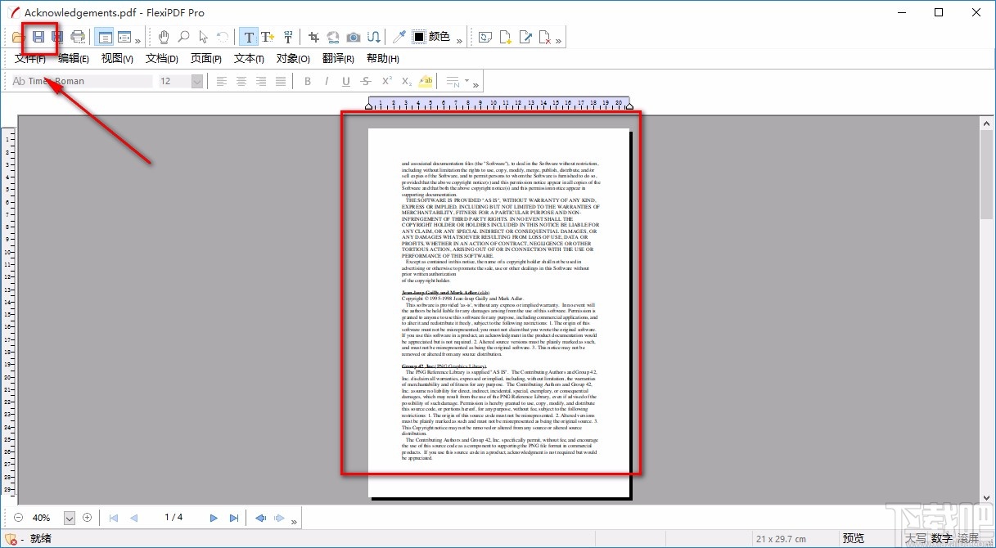Viewport: 996px width, 548px height.
Task: Toggle Bold text formatting
Action: [x=308, y=81]
